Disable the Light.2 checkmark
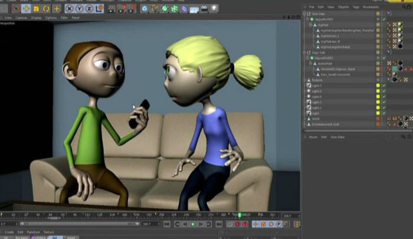 click(x=384, y=108)
